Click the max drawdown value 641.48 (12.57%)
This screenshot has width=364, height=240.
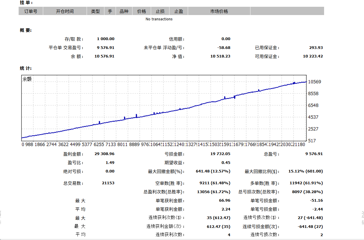tap(213, 171)
